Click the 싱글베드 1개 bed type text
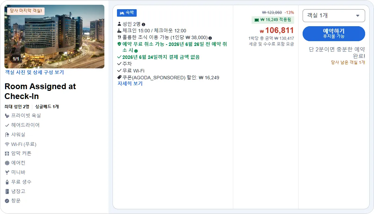Viewport: 374px width, 214px height. pyautogui.click(x=47, y=106)
